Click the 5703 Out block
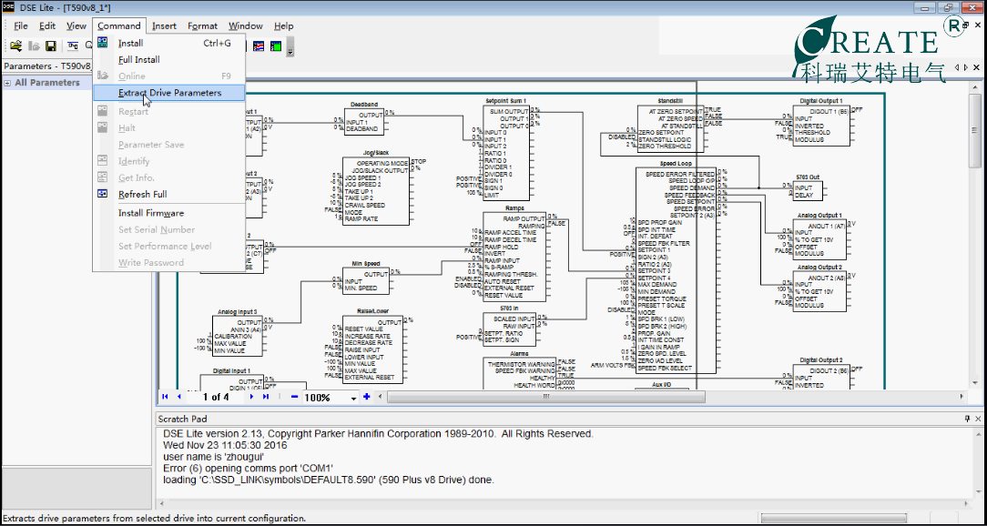This screenshot has height=526, width=987. pos(808,190)
